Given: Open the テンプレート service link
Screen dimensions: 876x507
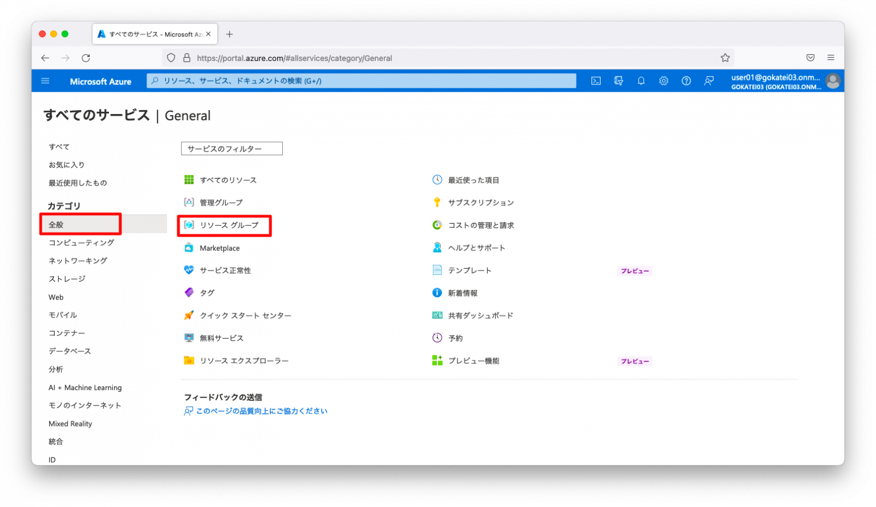Looking at the screenshot, I should [x=470, y=270].
